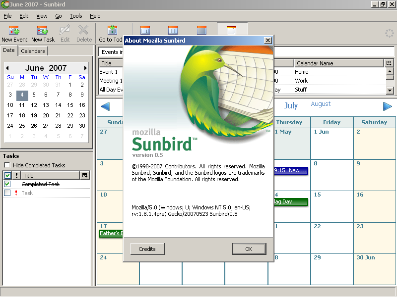Open the Tools menu

coord(76,16)
